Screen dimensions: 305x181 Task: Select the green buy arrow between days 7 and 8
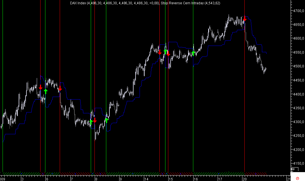click(91, 122)
